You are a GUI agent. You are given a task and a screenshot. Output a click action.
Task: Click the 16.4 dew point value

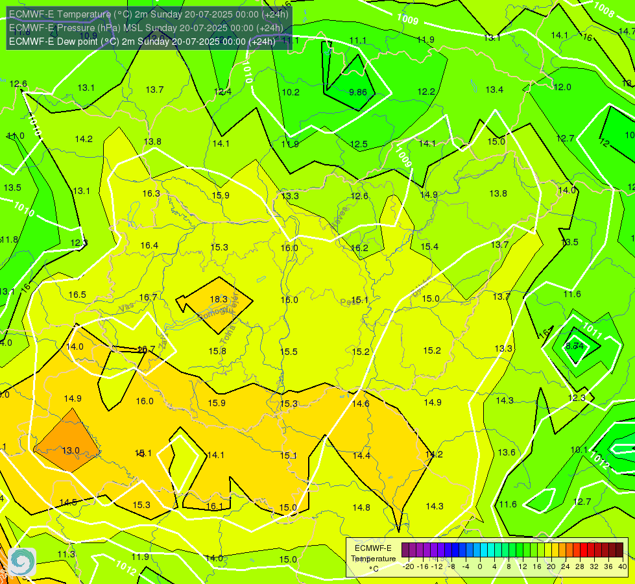[x=149, y=245]
